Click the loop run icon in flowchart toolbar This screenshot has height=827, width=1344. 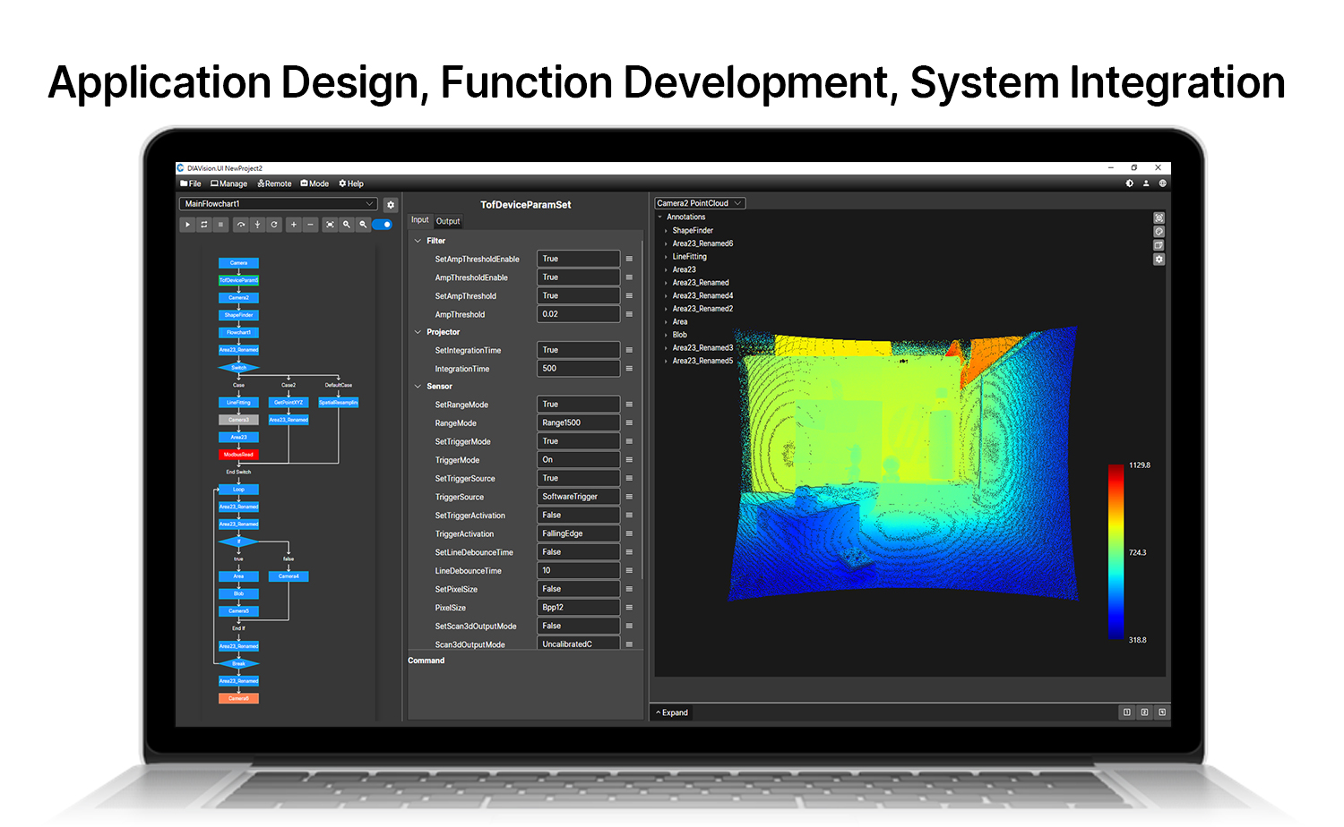point(204,225)
